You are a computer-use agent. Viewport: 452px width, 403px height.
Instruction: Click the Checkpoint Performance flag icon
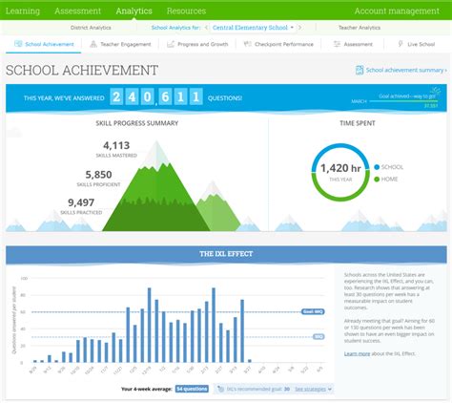click(248, 44)
